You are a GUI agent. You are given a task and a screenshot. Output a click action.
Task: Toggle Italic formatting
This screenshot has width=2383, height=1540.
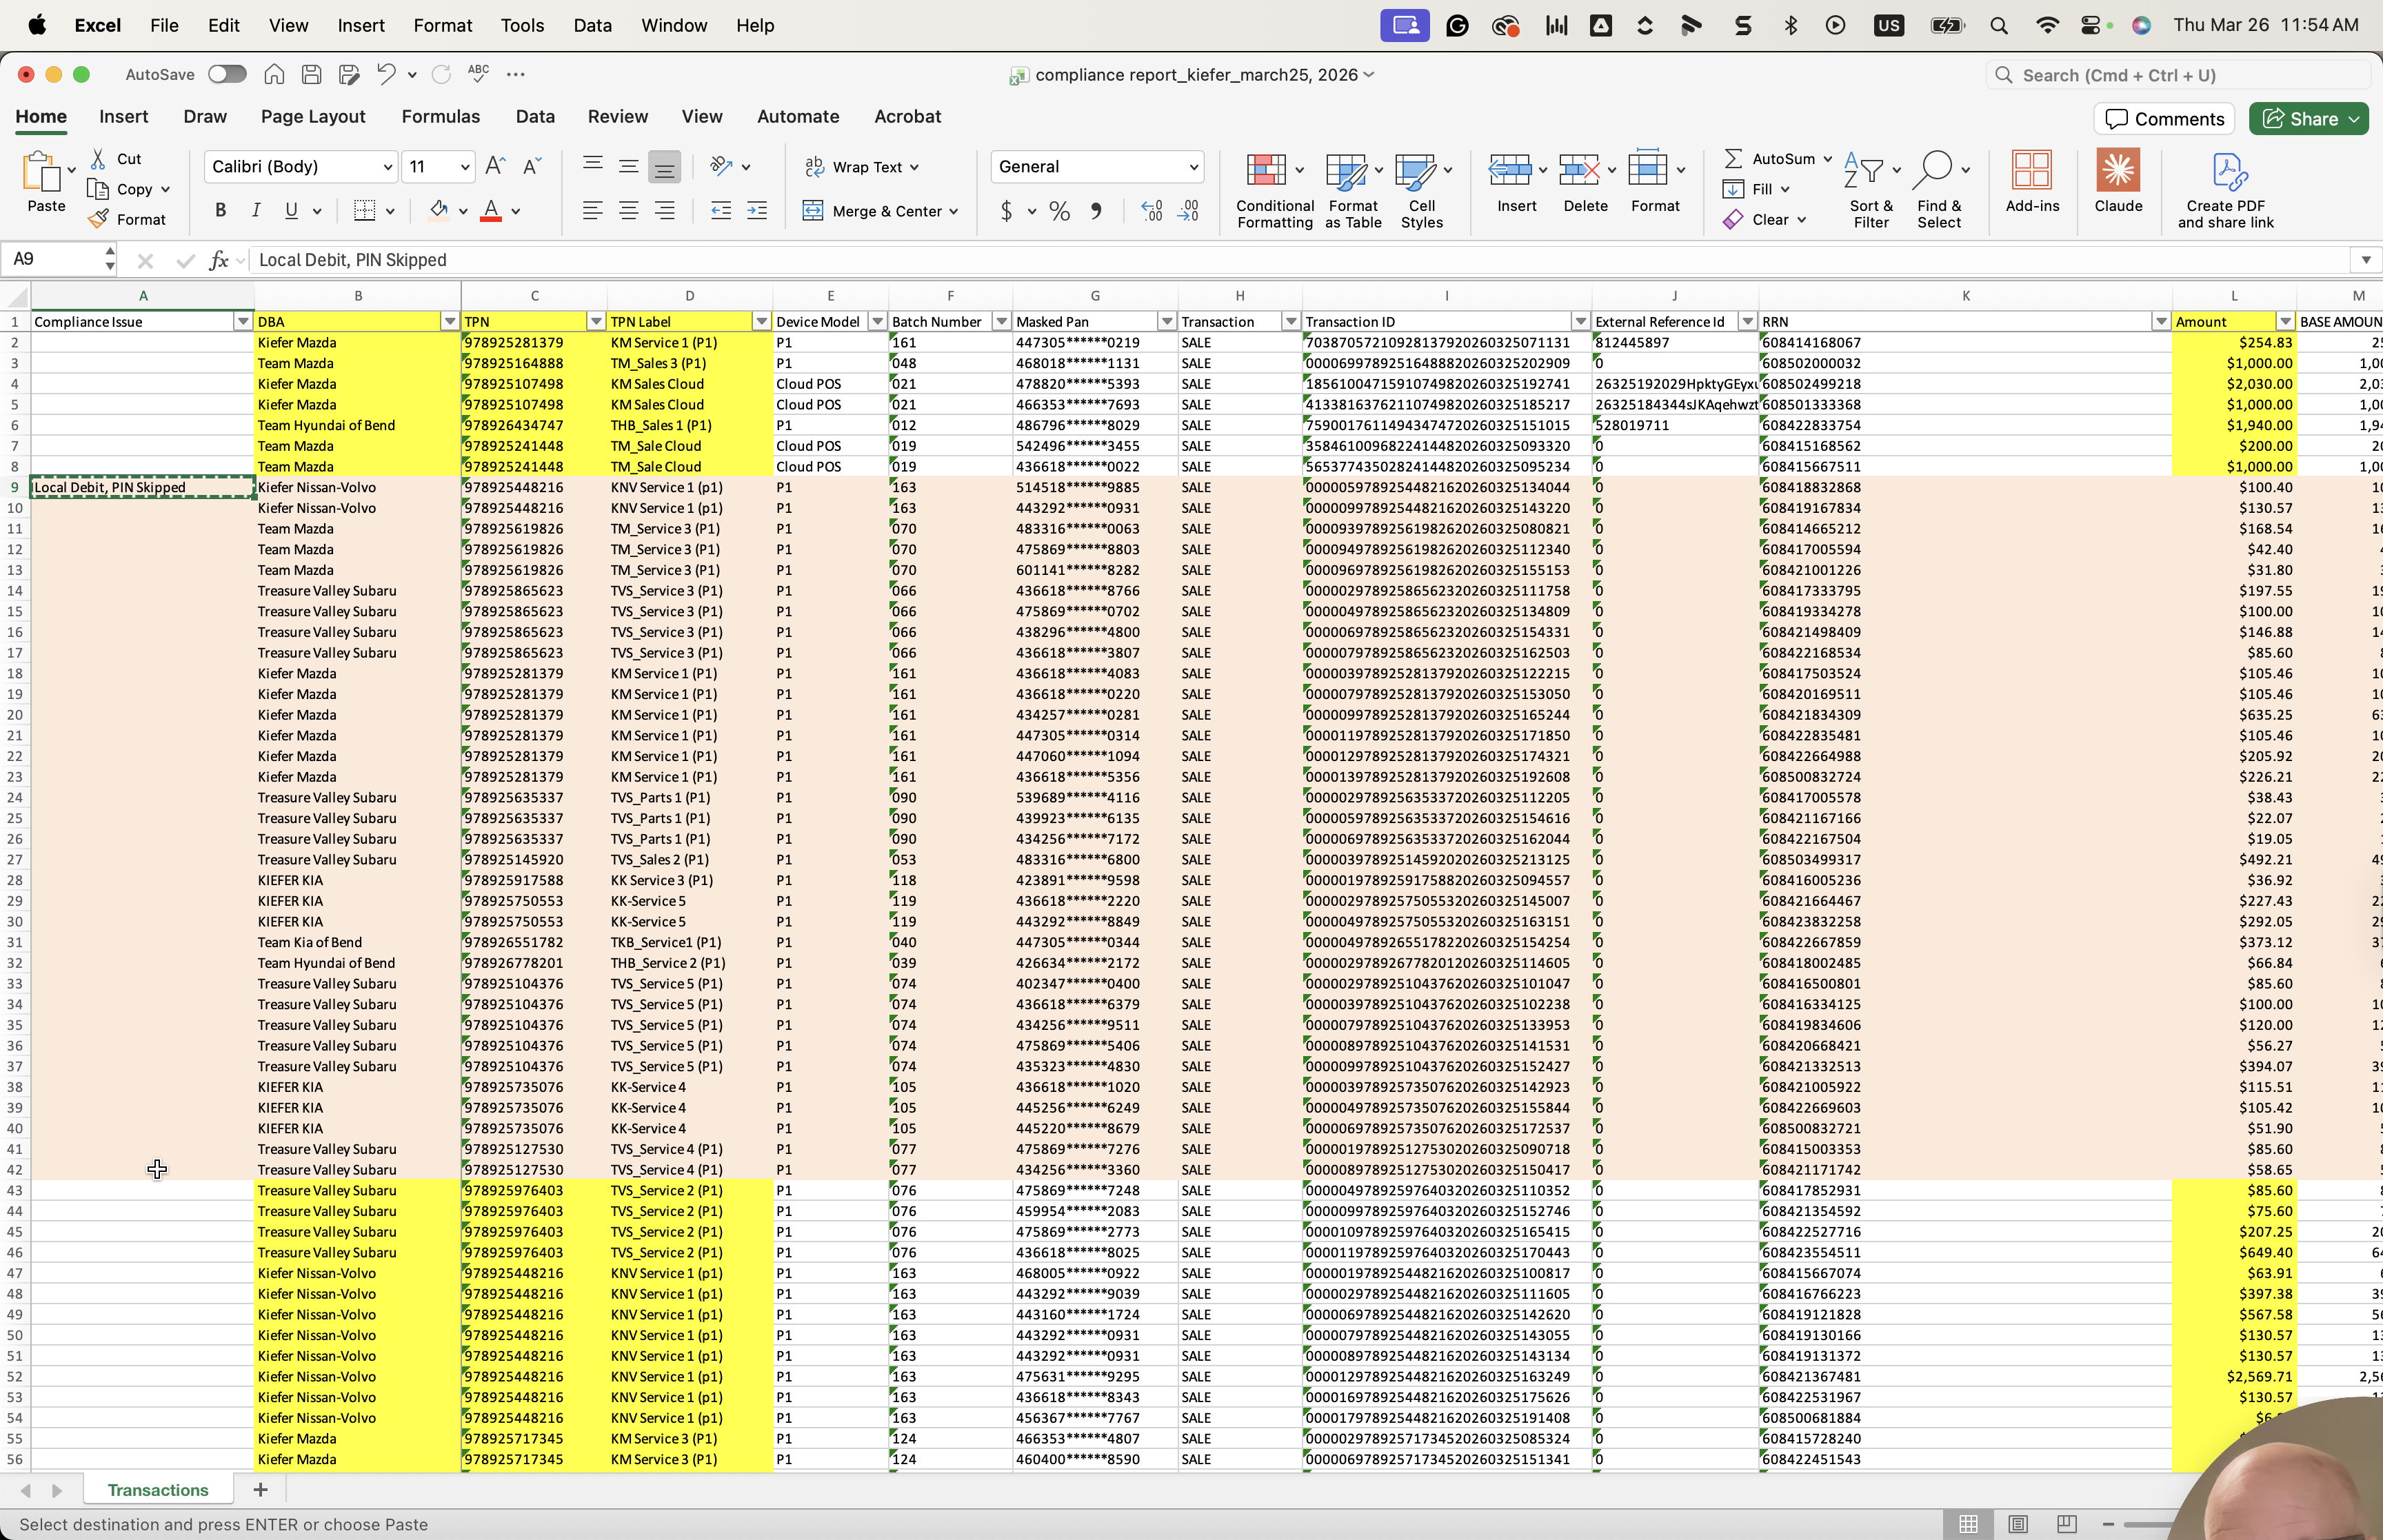point(256,211)
